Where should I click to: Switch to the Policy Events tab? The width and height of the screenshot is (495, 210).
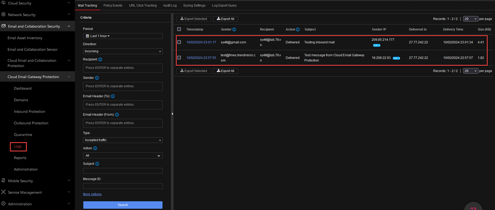point(113,6)
